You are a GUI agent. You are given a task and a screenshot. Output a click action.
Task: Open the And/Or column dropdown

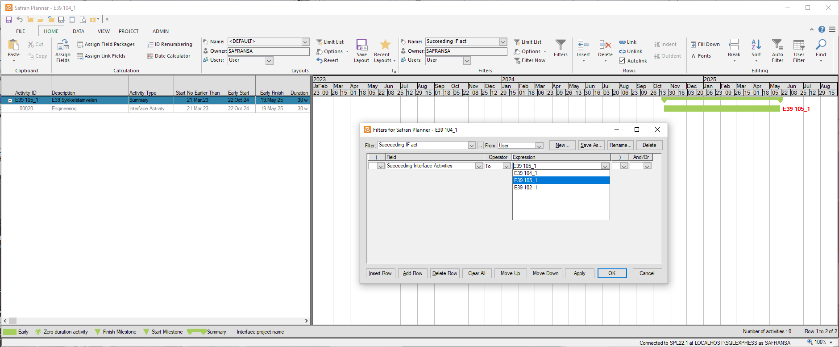pyautogui.click(x=647, y=166)
